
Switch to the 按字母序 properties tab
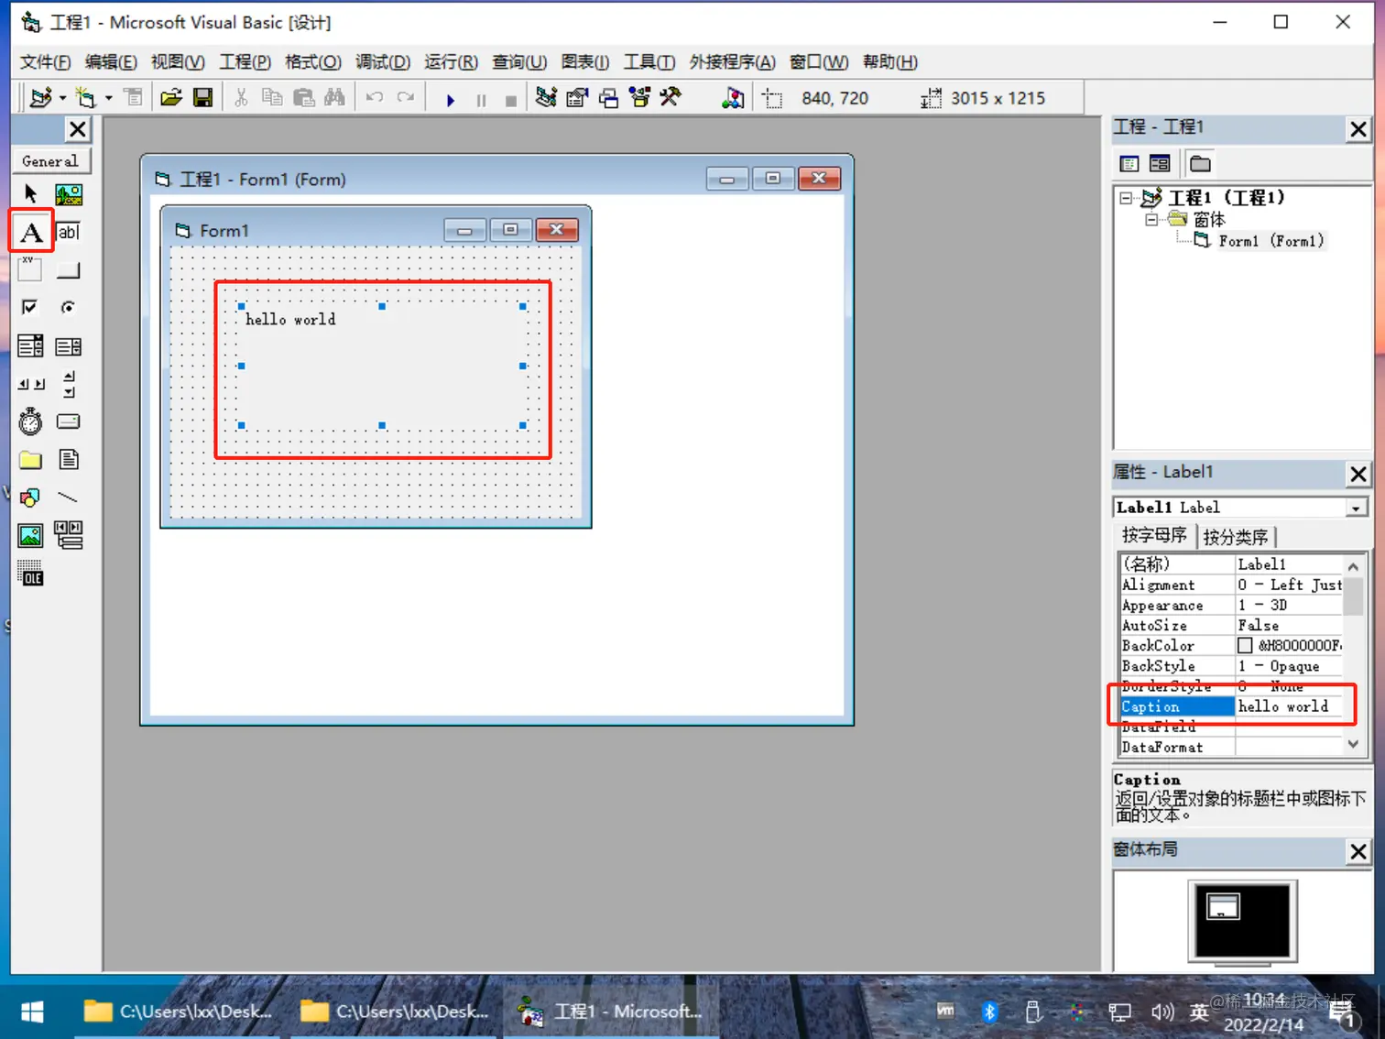click(1155, 535)
